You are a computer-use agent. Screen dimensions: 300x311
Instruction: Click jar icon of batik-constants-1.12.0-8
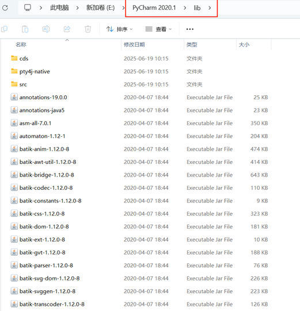click(14, 201)
